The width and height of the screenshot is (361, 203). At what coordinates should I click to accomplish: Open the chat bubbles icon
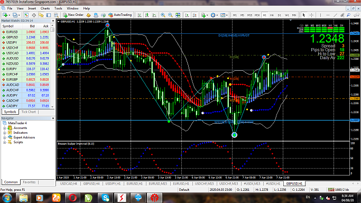pyautogui.click(x=356, y=15)
